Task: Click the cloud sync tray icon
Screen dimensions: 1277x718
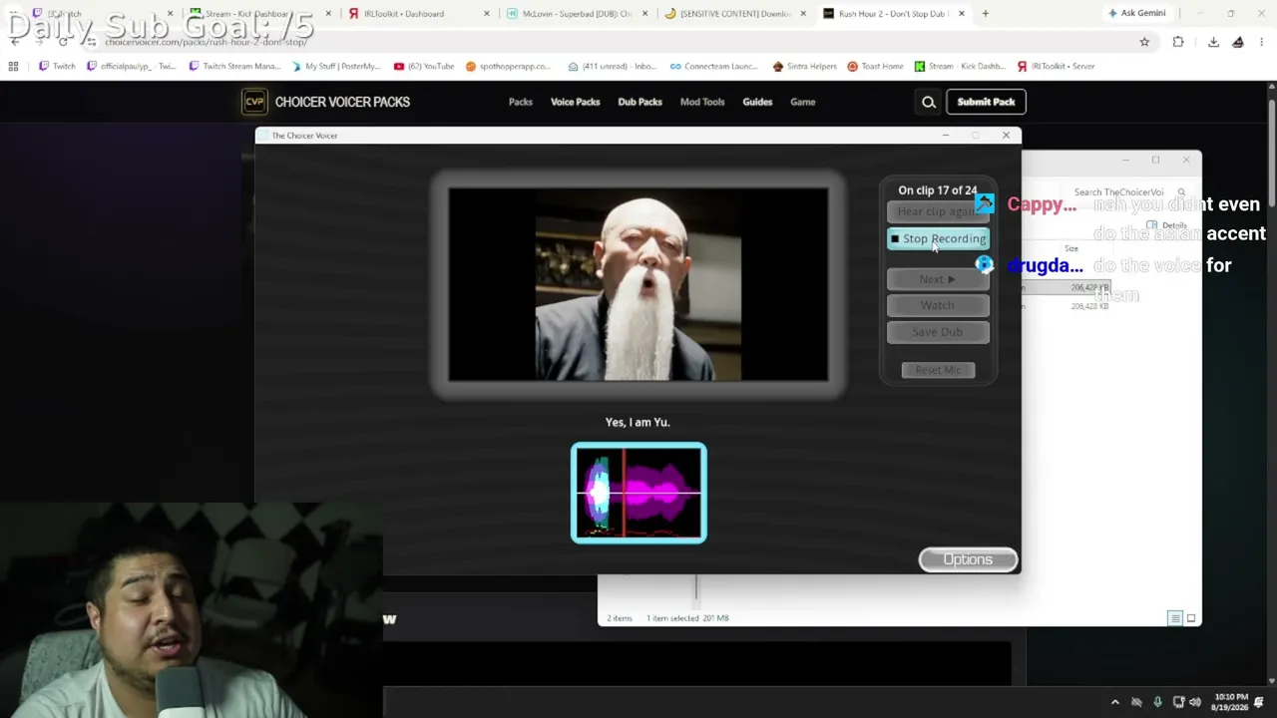Action: click(x=1137, y=702)
